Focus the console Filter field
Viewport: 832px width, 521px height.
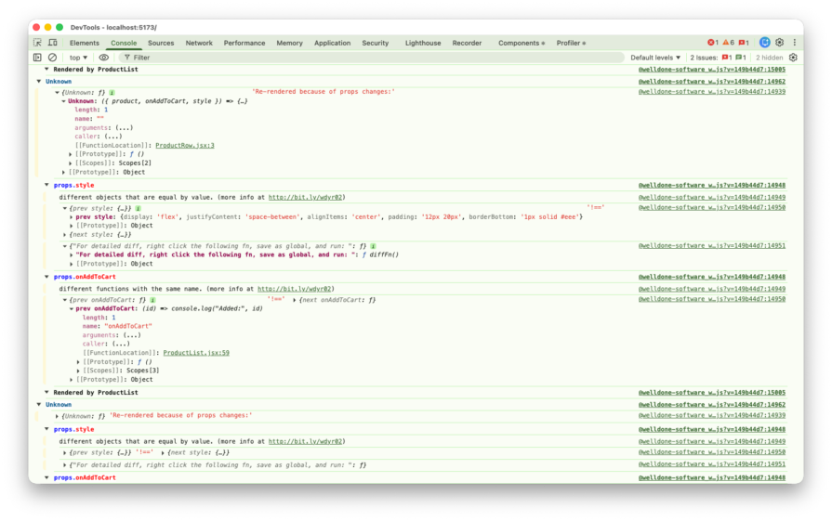point(372,58)
